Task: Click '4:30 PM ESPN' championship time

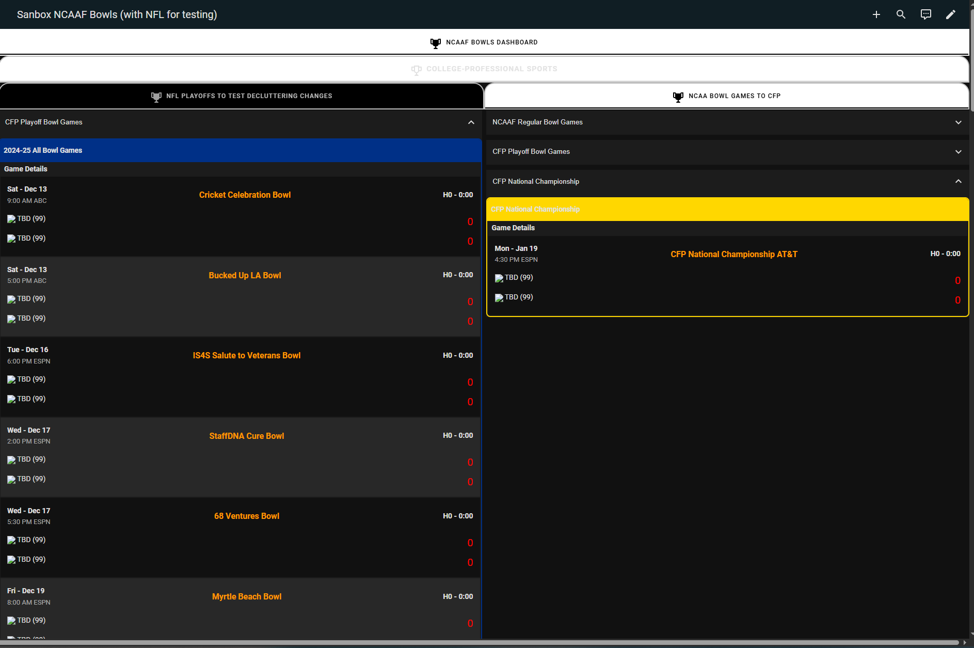Action: coord(516,260)
